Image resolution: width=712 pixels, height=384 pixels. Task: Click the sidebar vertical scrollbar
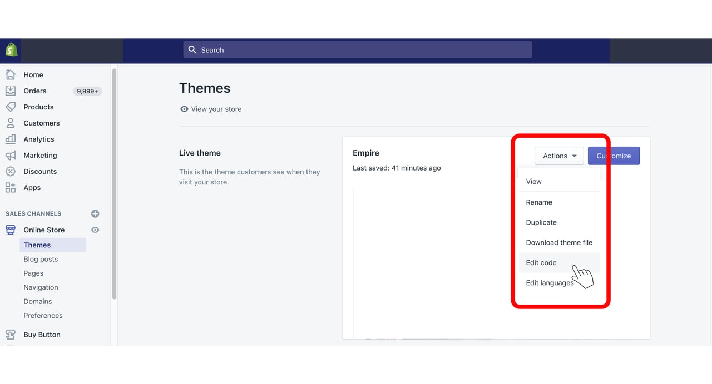pos(114,184)
